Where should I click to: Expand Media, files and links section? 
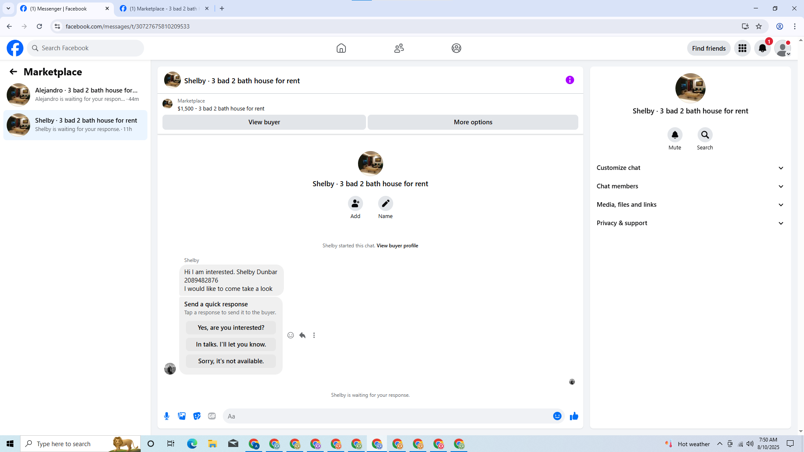tap(690, 205)
